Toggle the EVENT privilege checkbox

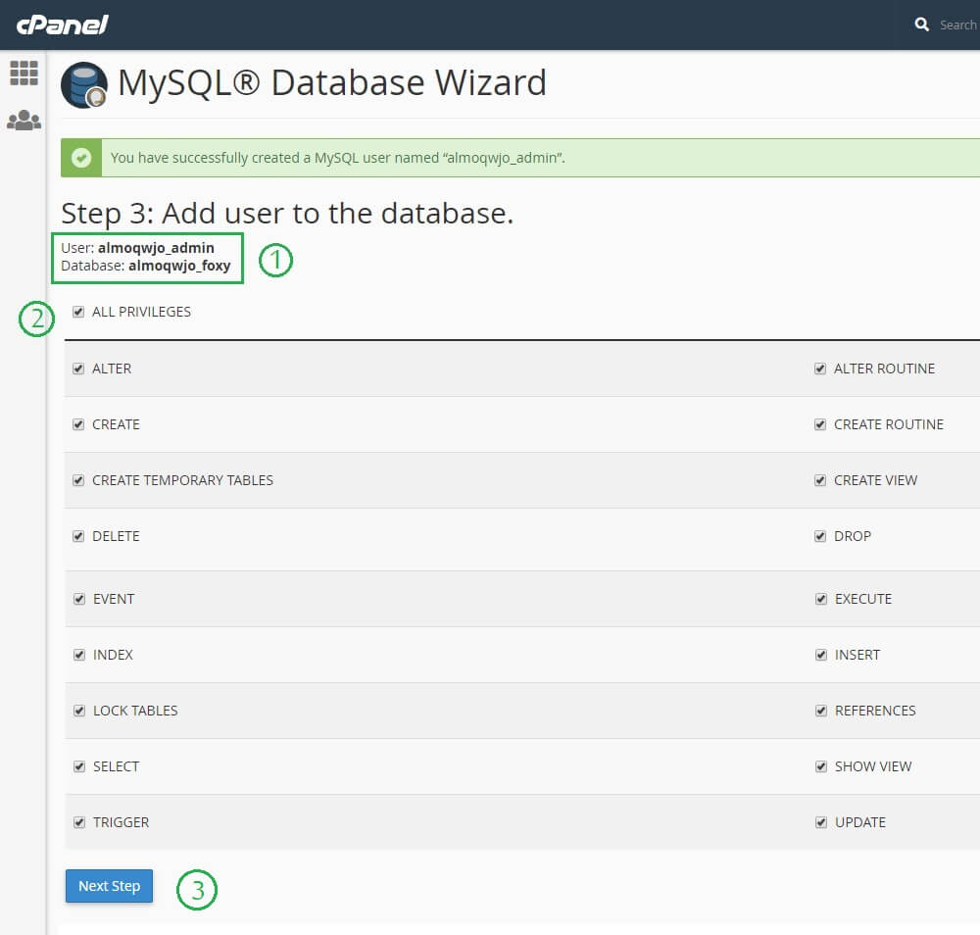point(79,600)
